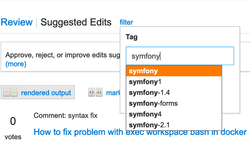Click the Approve, reject, or improve description
The width and height of the screenshot is (250, 142).
63,55
